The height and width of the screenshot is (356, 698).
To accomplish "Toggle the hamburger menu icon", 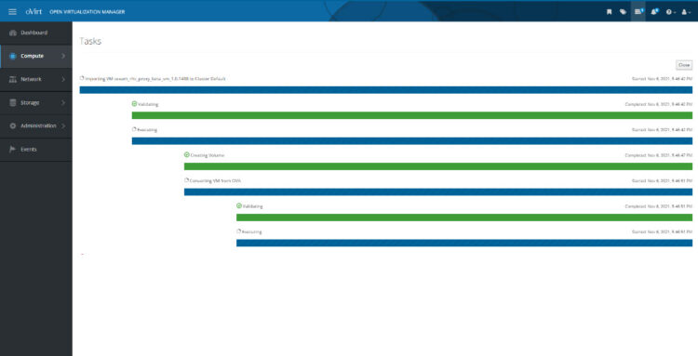I will tap(12, 11).
